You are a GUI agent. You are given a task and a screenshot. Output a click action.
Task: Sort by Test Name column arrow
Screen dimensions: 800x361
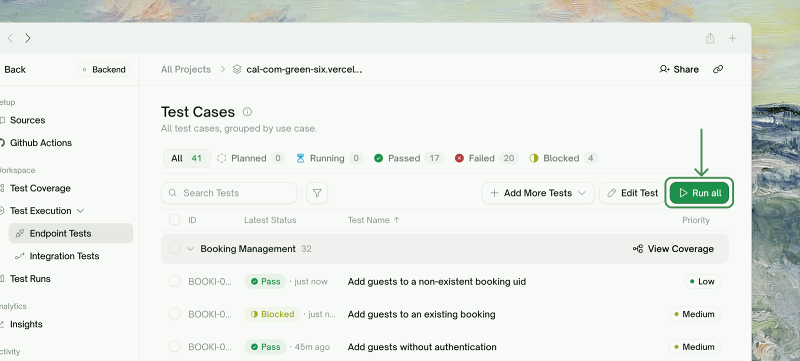(x=396, y=220)
